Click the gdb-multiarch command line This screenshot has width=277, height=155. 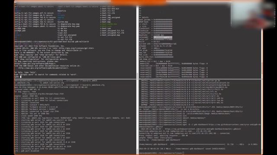52,42
